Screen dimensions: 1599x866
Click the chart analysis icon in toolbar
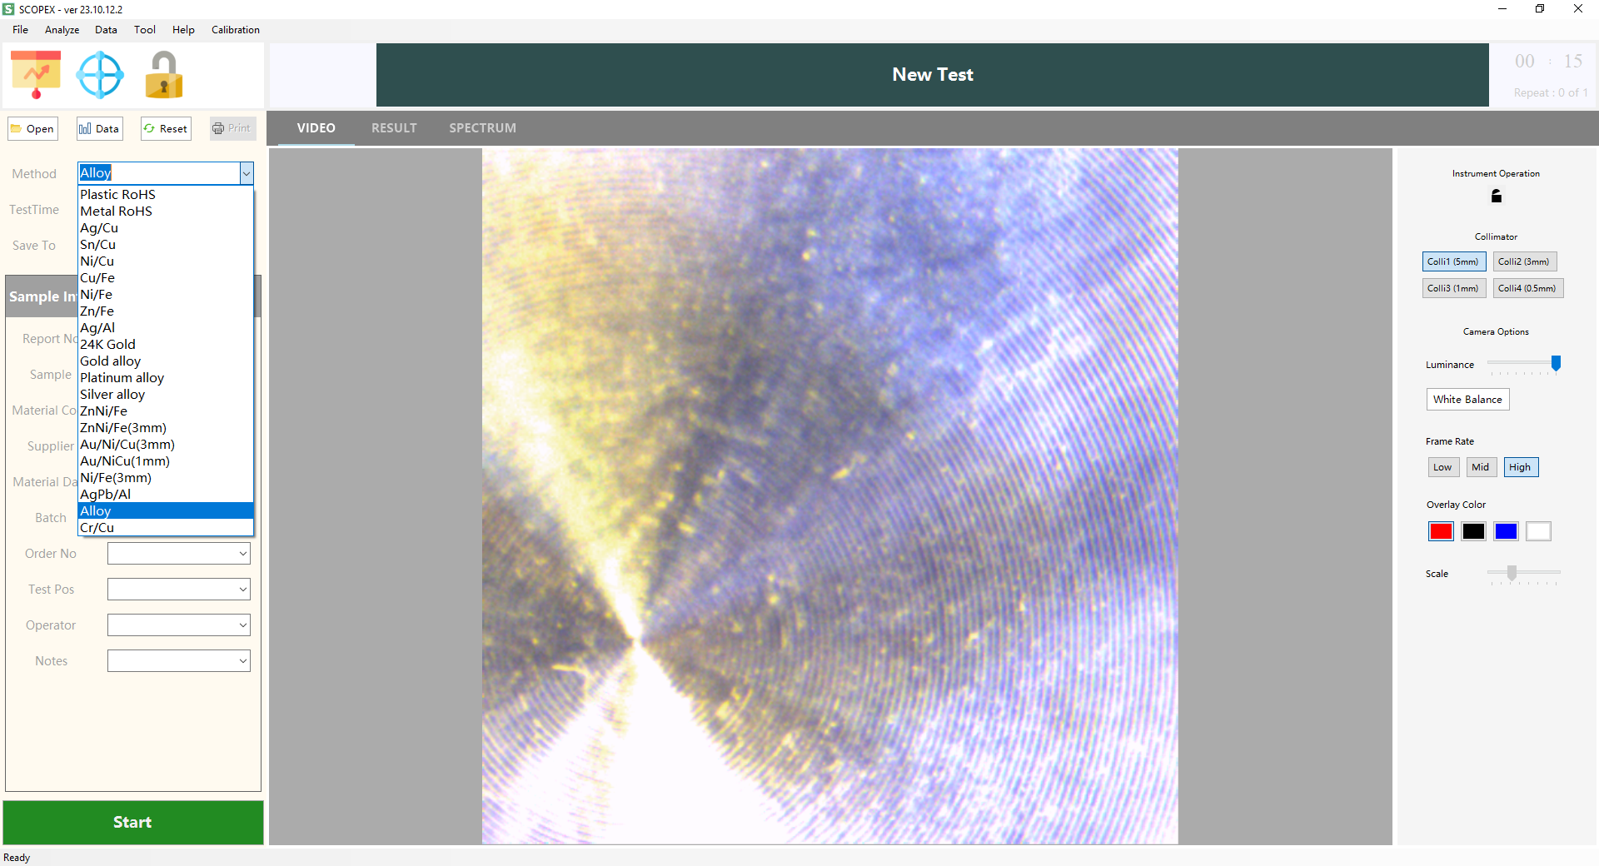click(x=36, y=74)
